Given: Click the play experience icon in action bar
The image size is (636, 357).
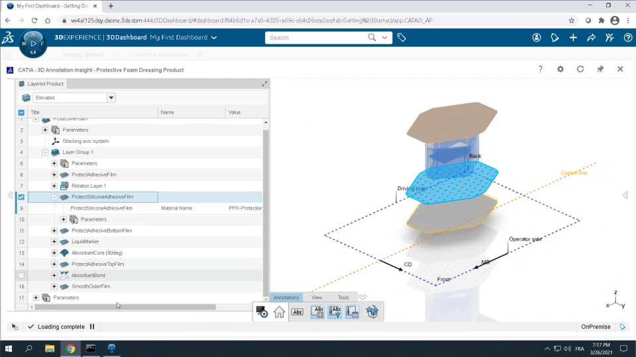Looking at the screenshot, I should pos(262,311).
